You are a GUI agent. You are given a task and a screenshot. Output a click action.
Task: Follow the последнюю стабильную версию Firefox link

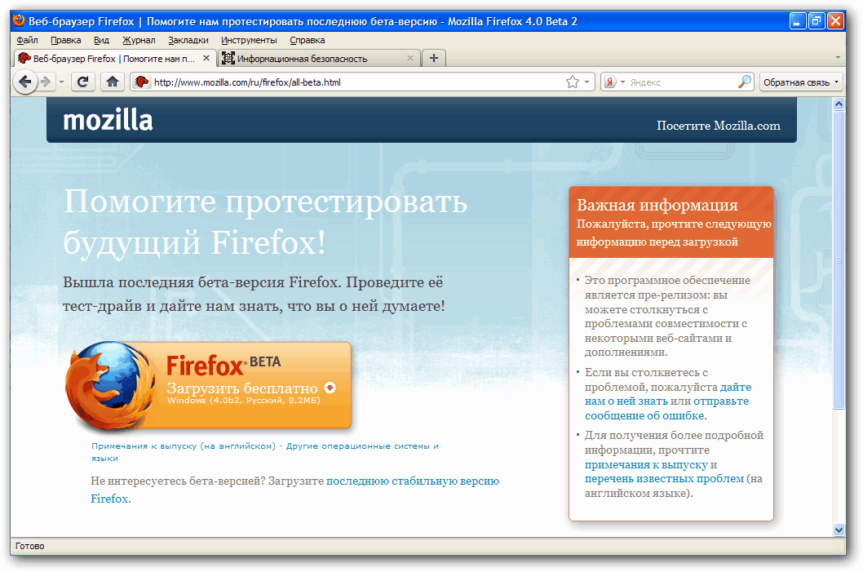295,490
